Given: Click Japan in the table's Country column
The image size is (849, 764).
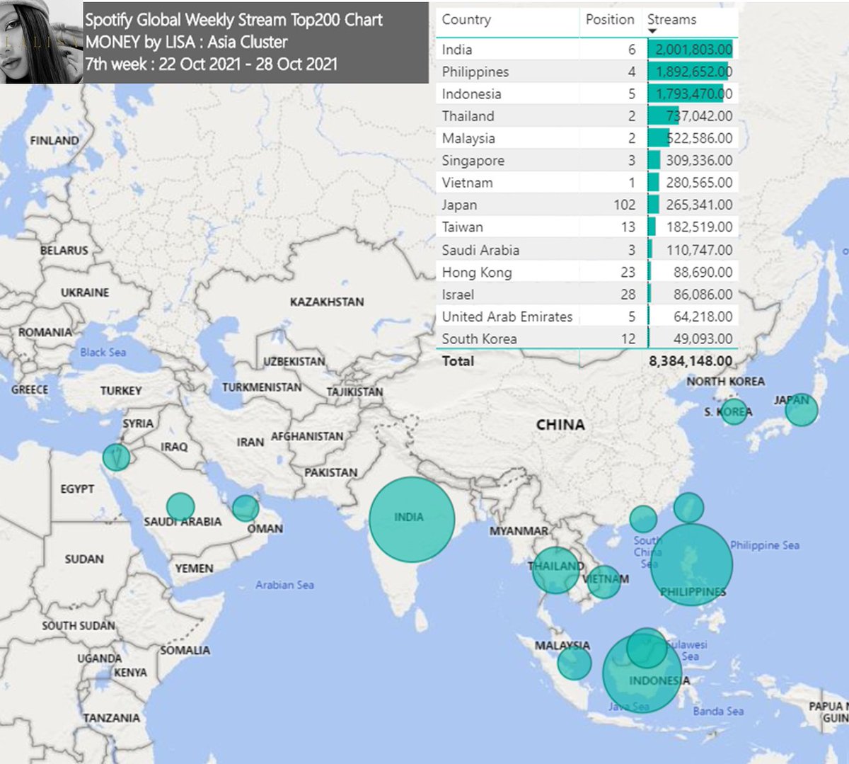Looking at the screenshot, I should pyautogui.click(x=459, y=205).
